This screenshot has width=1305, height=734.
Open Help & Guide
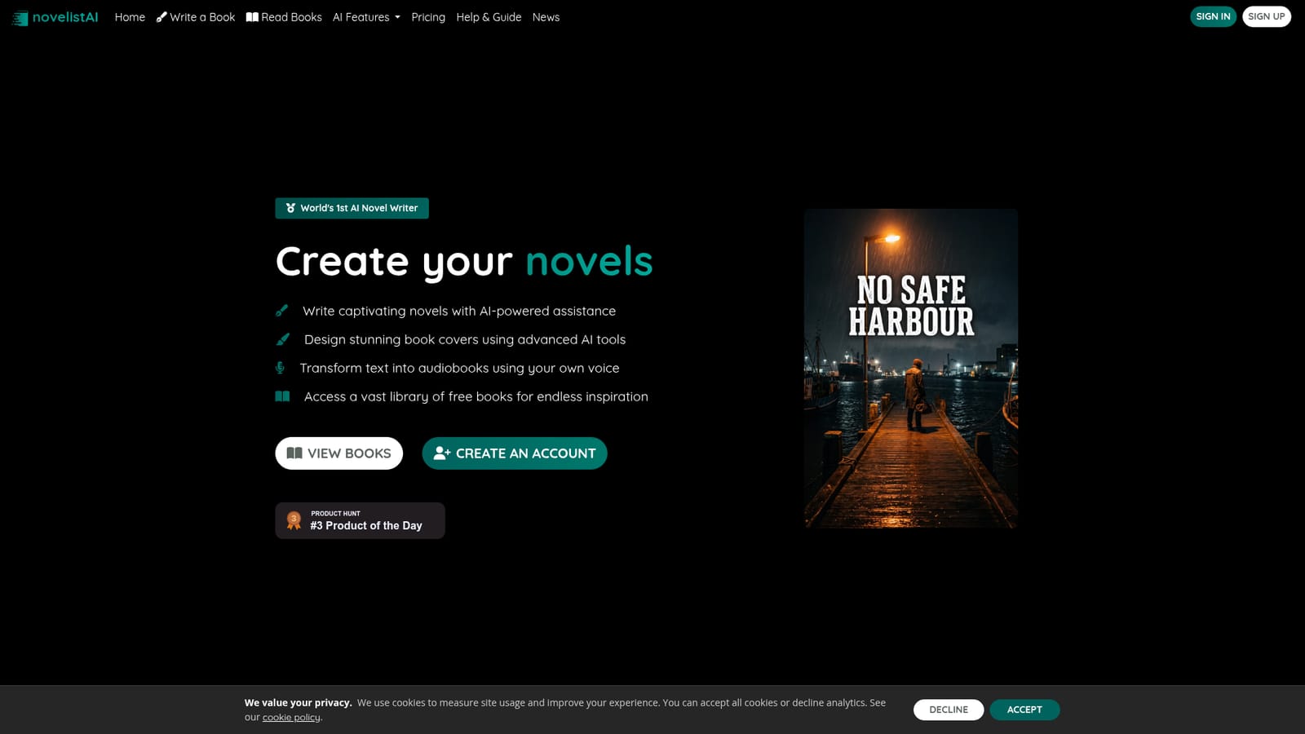(x=489, y=17)
